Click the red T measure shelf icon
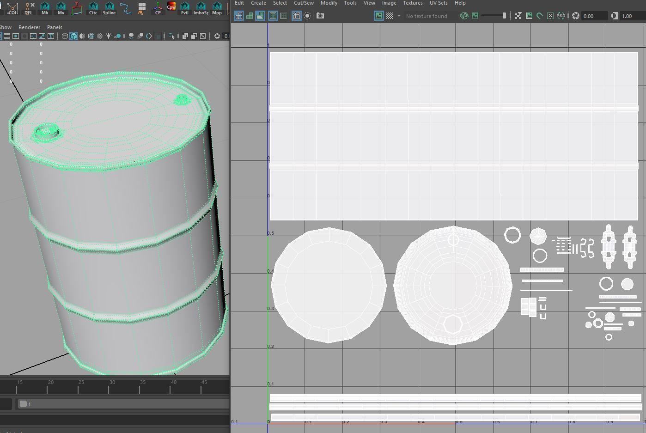Viewport: 646px width, 433px height. [x=77, y=8]
